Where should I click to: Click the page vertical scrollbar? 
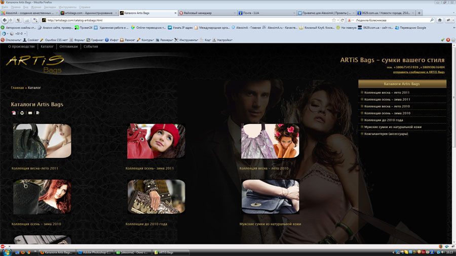(453, 144)
